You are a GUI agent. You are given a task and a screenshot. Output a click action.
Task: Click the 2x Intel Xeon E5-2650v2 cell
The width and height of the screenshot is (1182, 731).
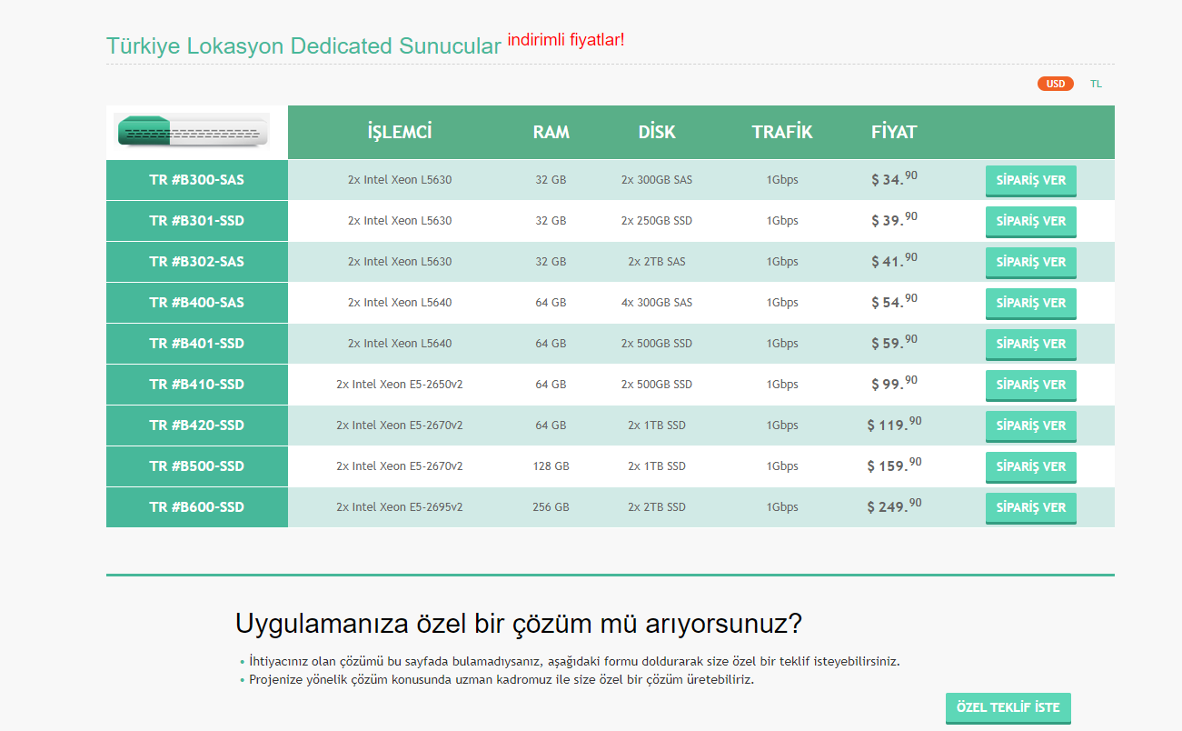[400, 385]
